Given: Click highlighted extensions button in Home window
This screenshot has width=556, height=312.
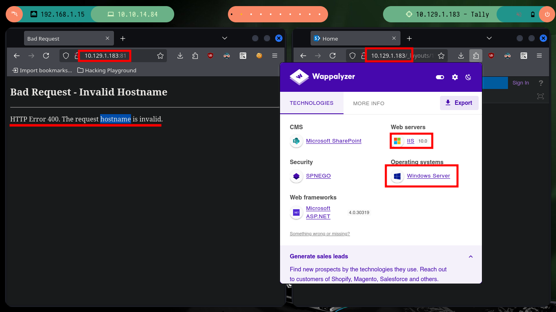Looking at the screenshot, I should click(x=475, y=56).
